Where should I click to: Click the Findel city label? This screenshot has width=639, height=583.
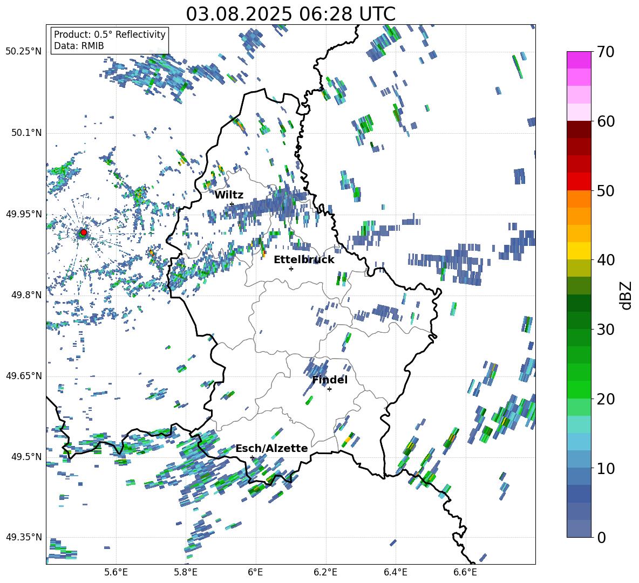[330, 380]
